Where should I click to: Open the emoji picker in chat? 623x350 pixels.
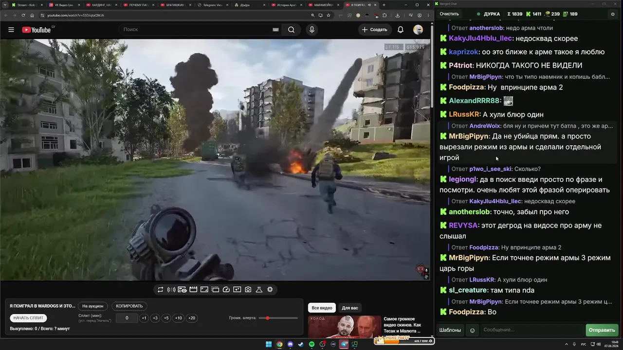(472, 331)
